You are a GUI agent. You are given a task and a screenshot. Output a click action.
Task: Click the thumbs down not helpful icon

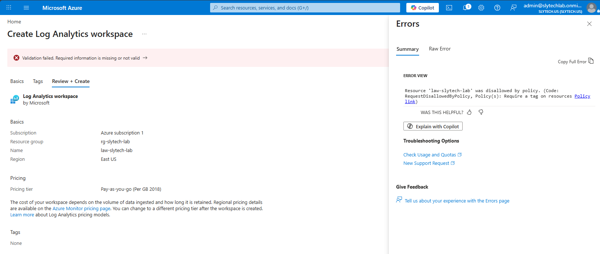click(481, 112)
